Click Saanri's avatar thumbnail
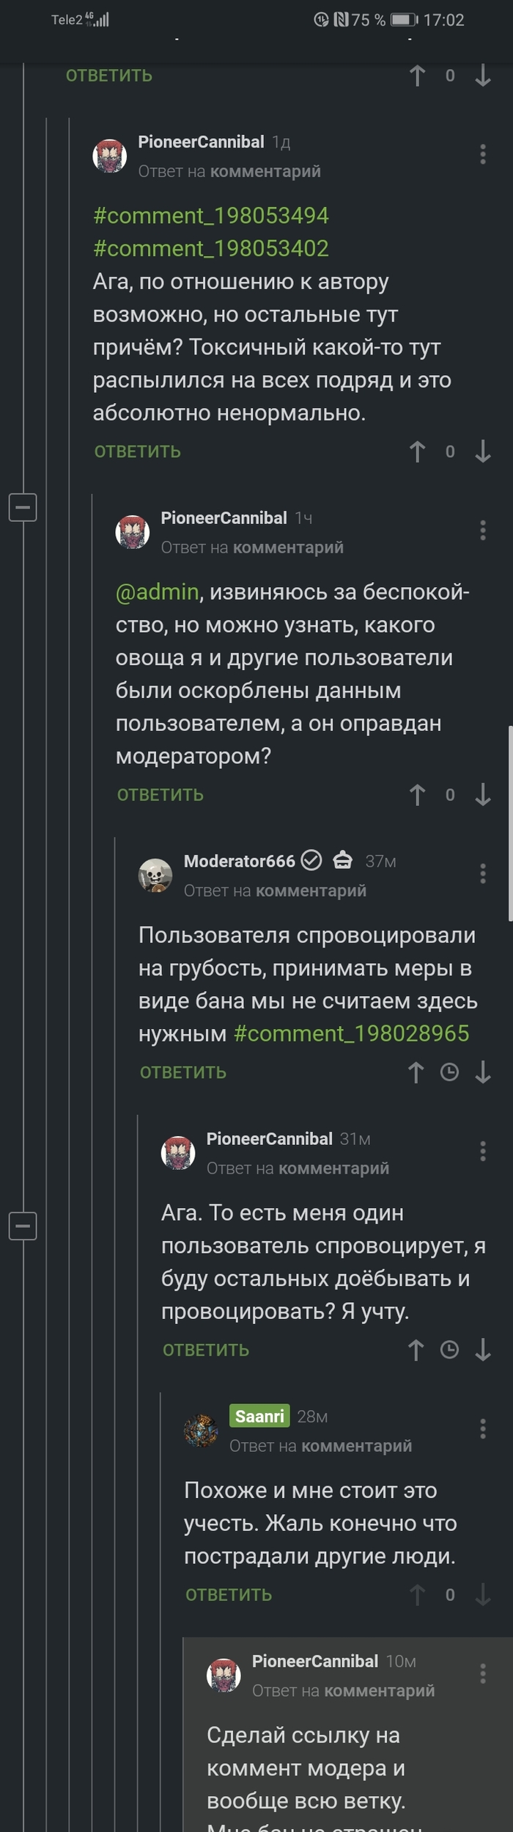513x1832 pixels. coord(199,1429)
